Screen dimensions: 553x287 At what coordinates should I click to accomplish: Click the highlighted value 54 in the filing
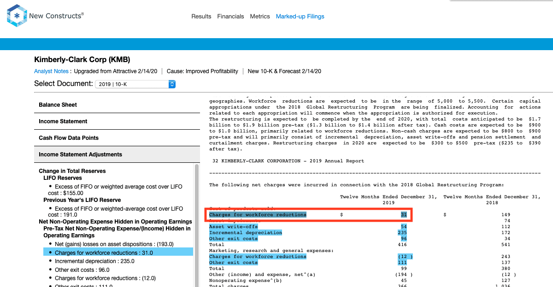click(x=404, y=227)
